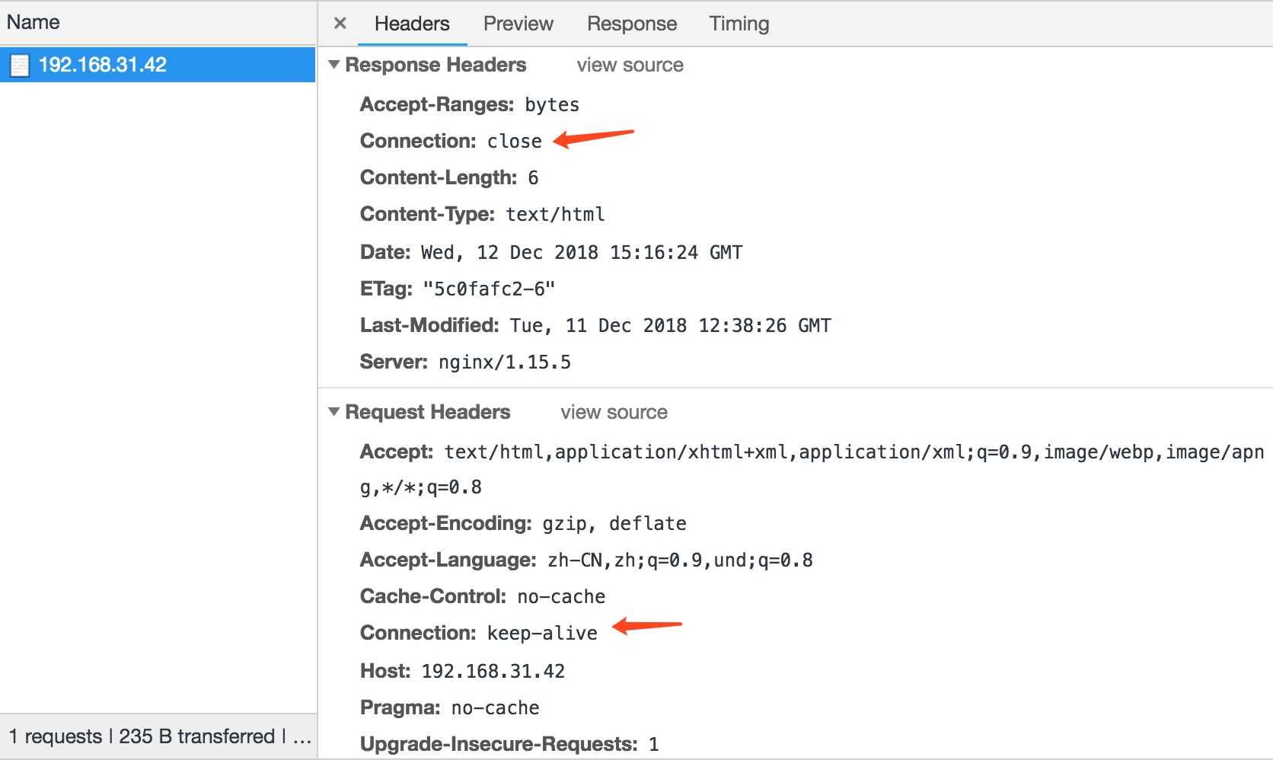Open the Response tab

[x=632, y=24]
